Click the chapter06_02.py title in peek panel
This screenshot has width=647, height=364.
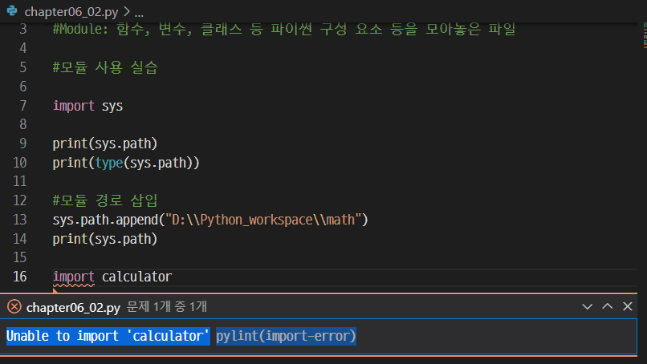click(x=73, y=306)
